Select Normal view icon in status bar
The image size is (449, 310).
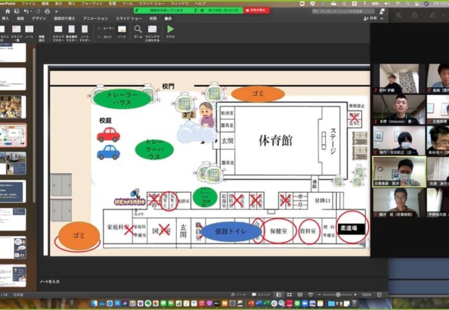point(279,294)
